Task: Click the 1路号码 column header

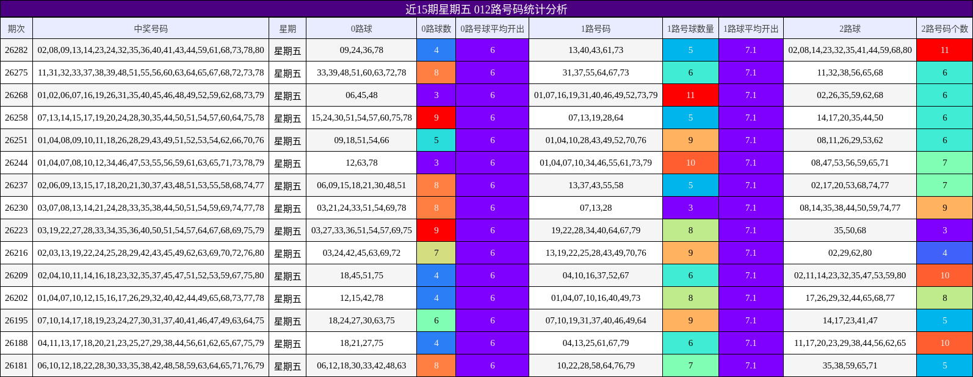Action: click(596, 29)
